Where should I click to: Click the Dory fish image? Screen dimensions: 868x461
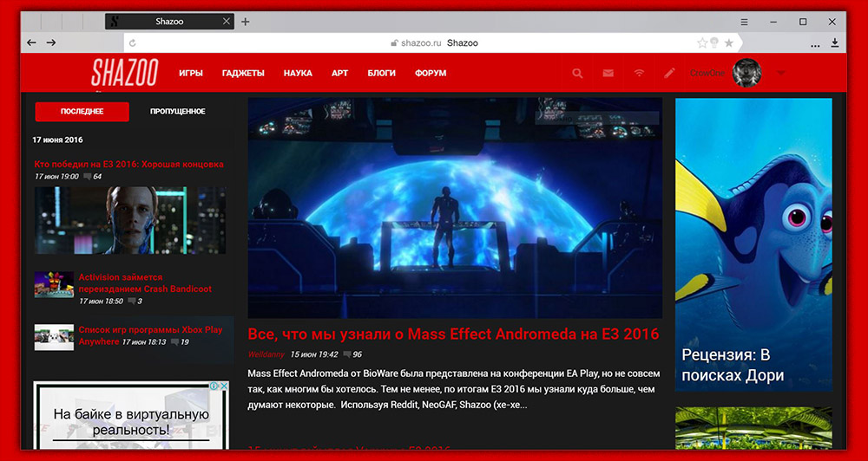pos(753,245)
